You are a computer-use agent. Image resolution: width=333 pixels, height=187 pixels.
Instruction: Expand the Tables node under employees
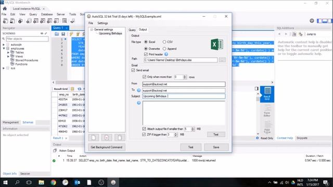(x=8, y=52)
